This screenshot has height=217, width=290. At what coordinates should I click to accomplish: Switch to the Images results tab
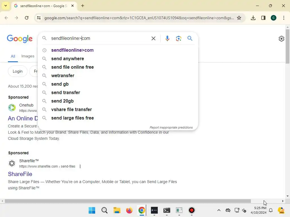(x=28, y=56)
